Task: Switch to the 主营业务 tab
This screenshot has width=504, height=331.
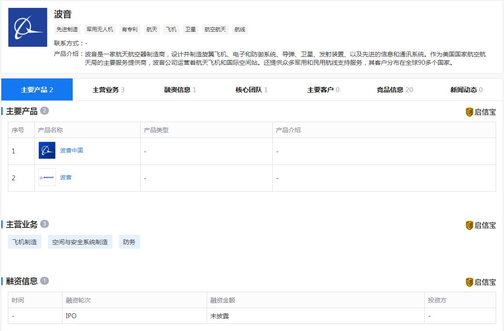Action: click(108, 90)
